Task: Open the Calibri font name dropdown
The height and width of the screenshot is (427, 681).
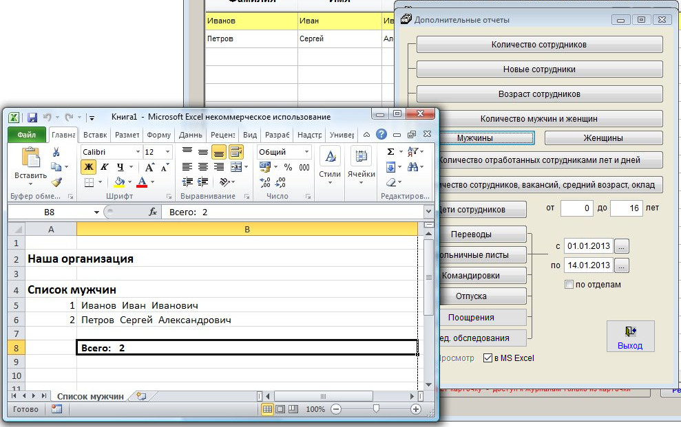Action: click(138, 152)
